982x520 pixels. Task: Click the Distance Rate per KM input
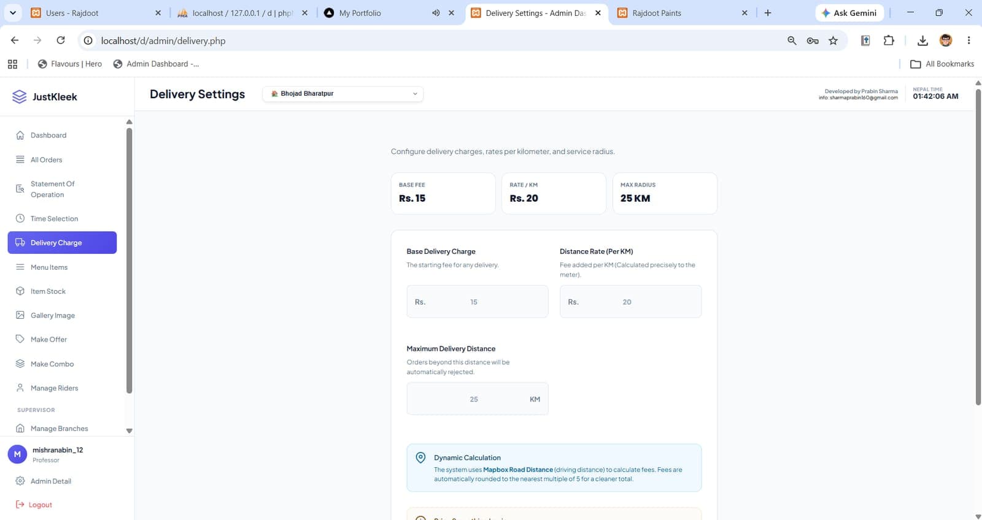pos(630,302)
